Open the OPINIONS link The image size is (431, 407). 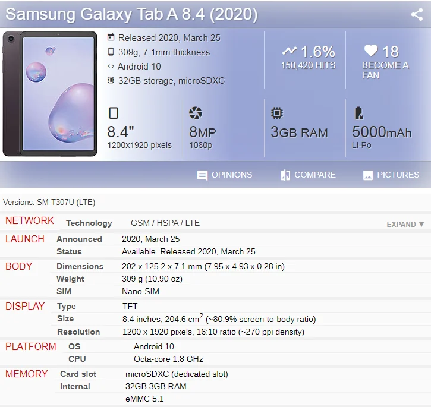pyautogui.click(x=232, y=175)
